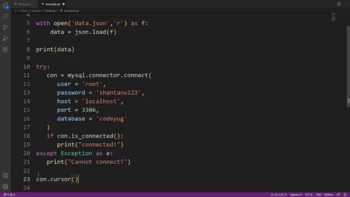
Task: Click the Lenovo breadcrumb segment
Action: pyautogui.click(x=36, y=11)
